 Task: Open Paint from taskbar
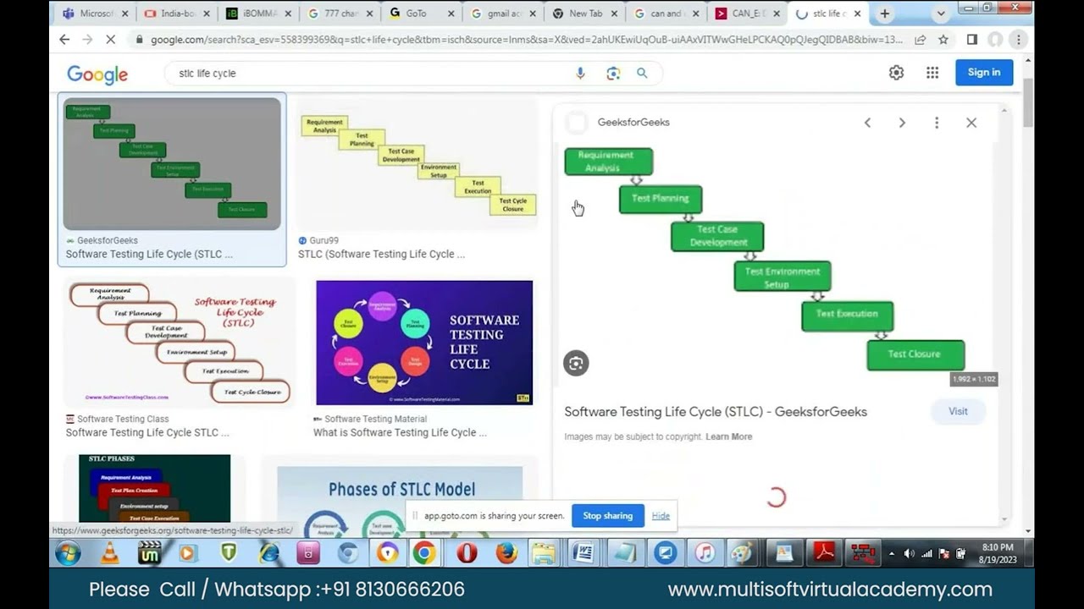coord(742,553)
